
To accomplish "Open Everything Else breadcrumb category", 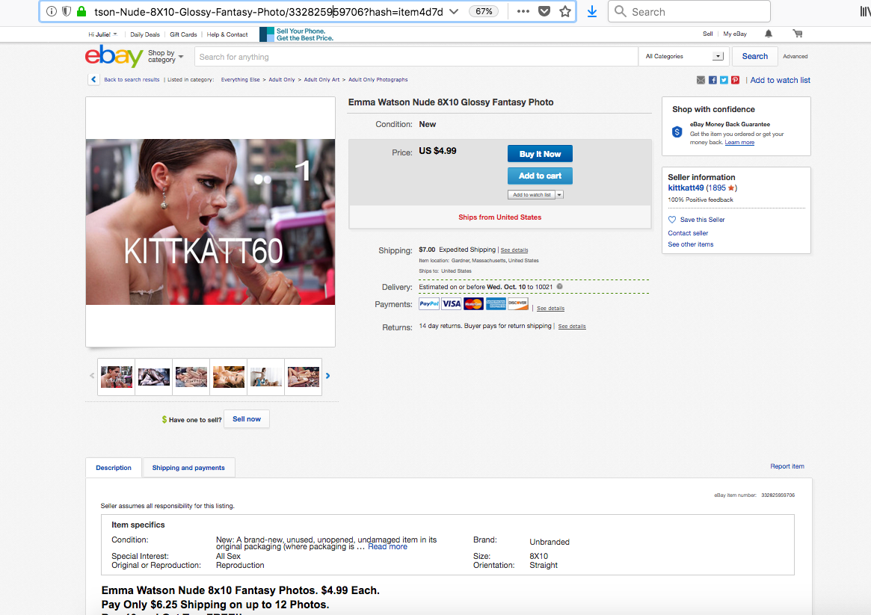I will (241, 79).
